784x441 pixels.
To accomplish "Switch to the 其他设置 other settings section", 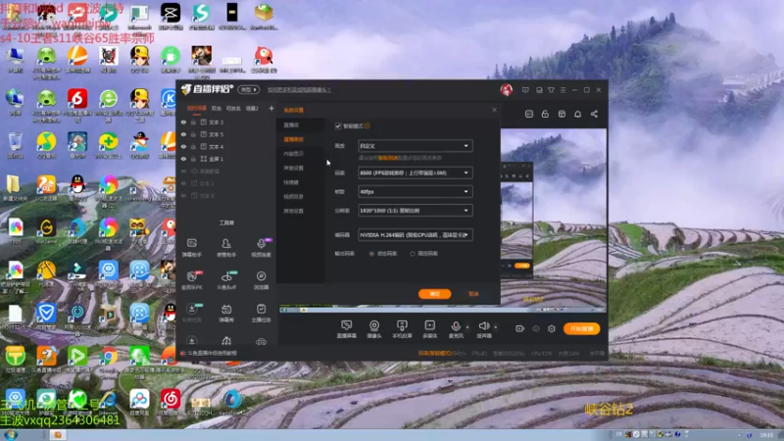I will (293, 211).
